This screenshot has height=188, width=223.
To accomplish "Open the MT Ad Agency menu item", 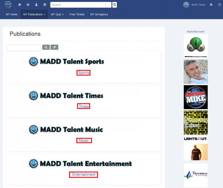I will (99, 15).
